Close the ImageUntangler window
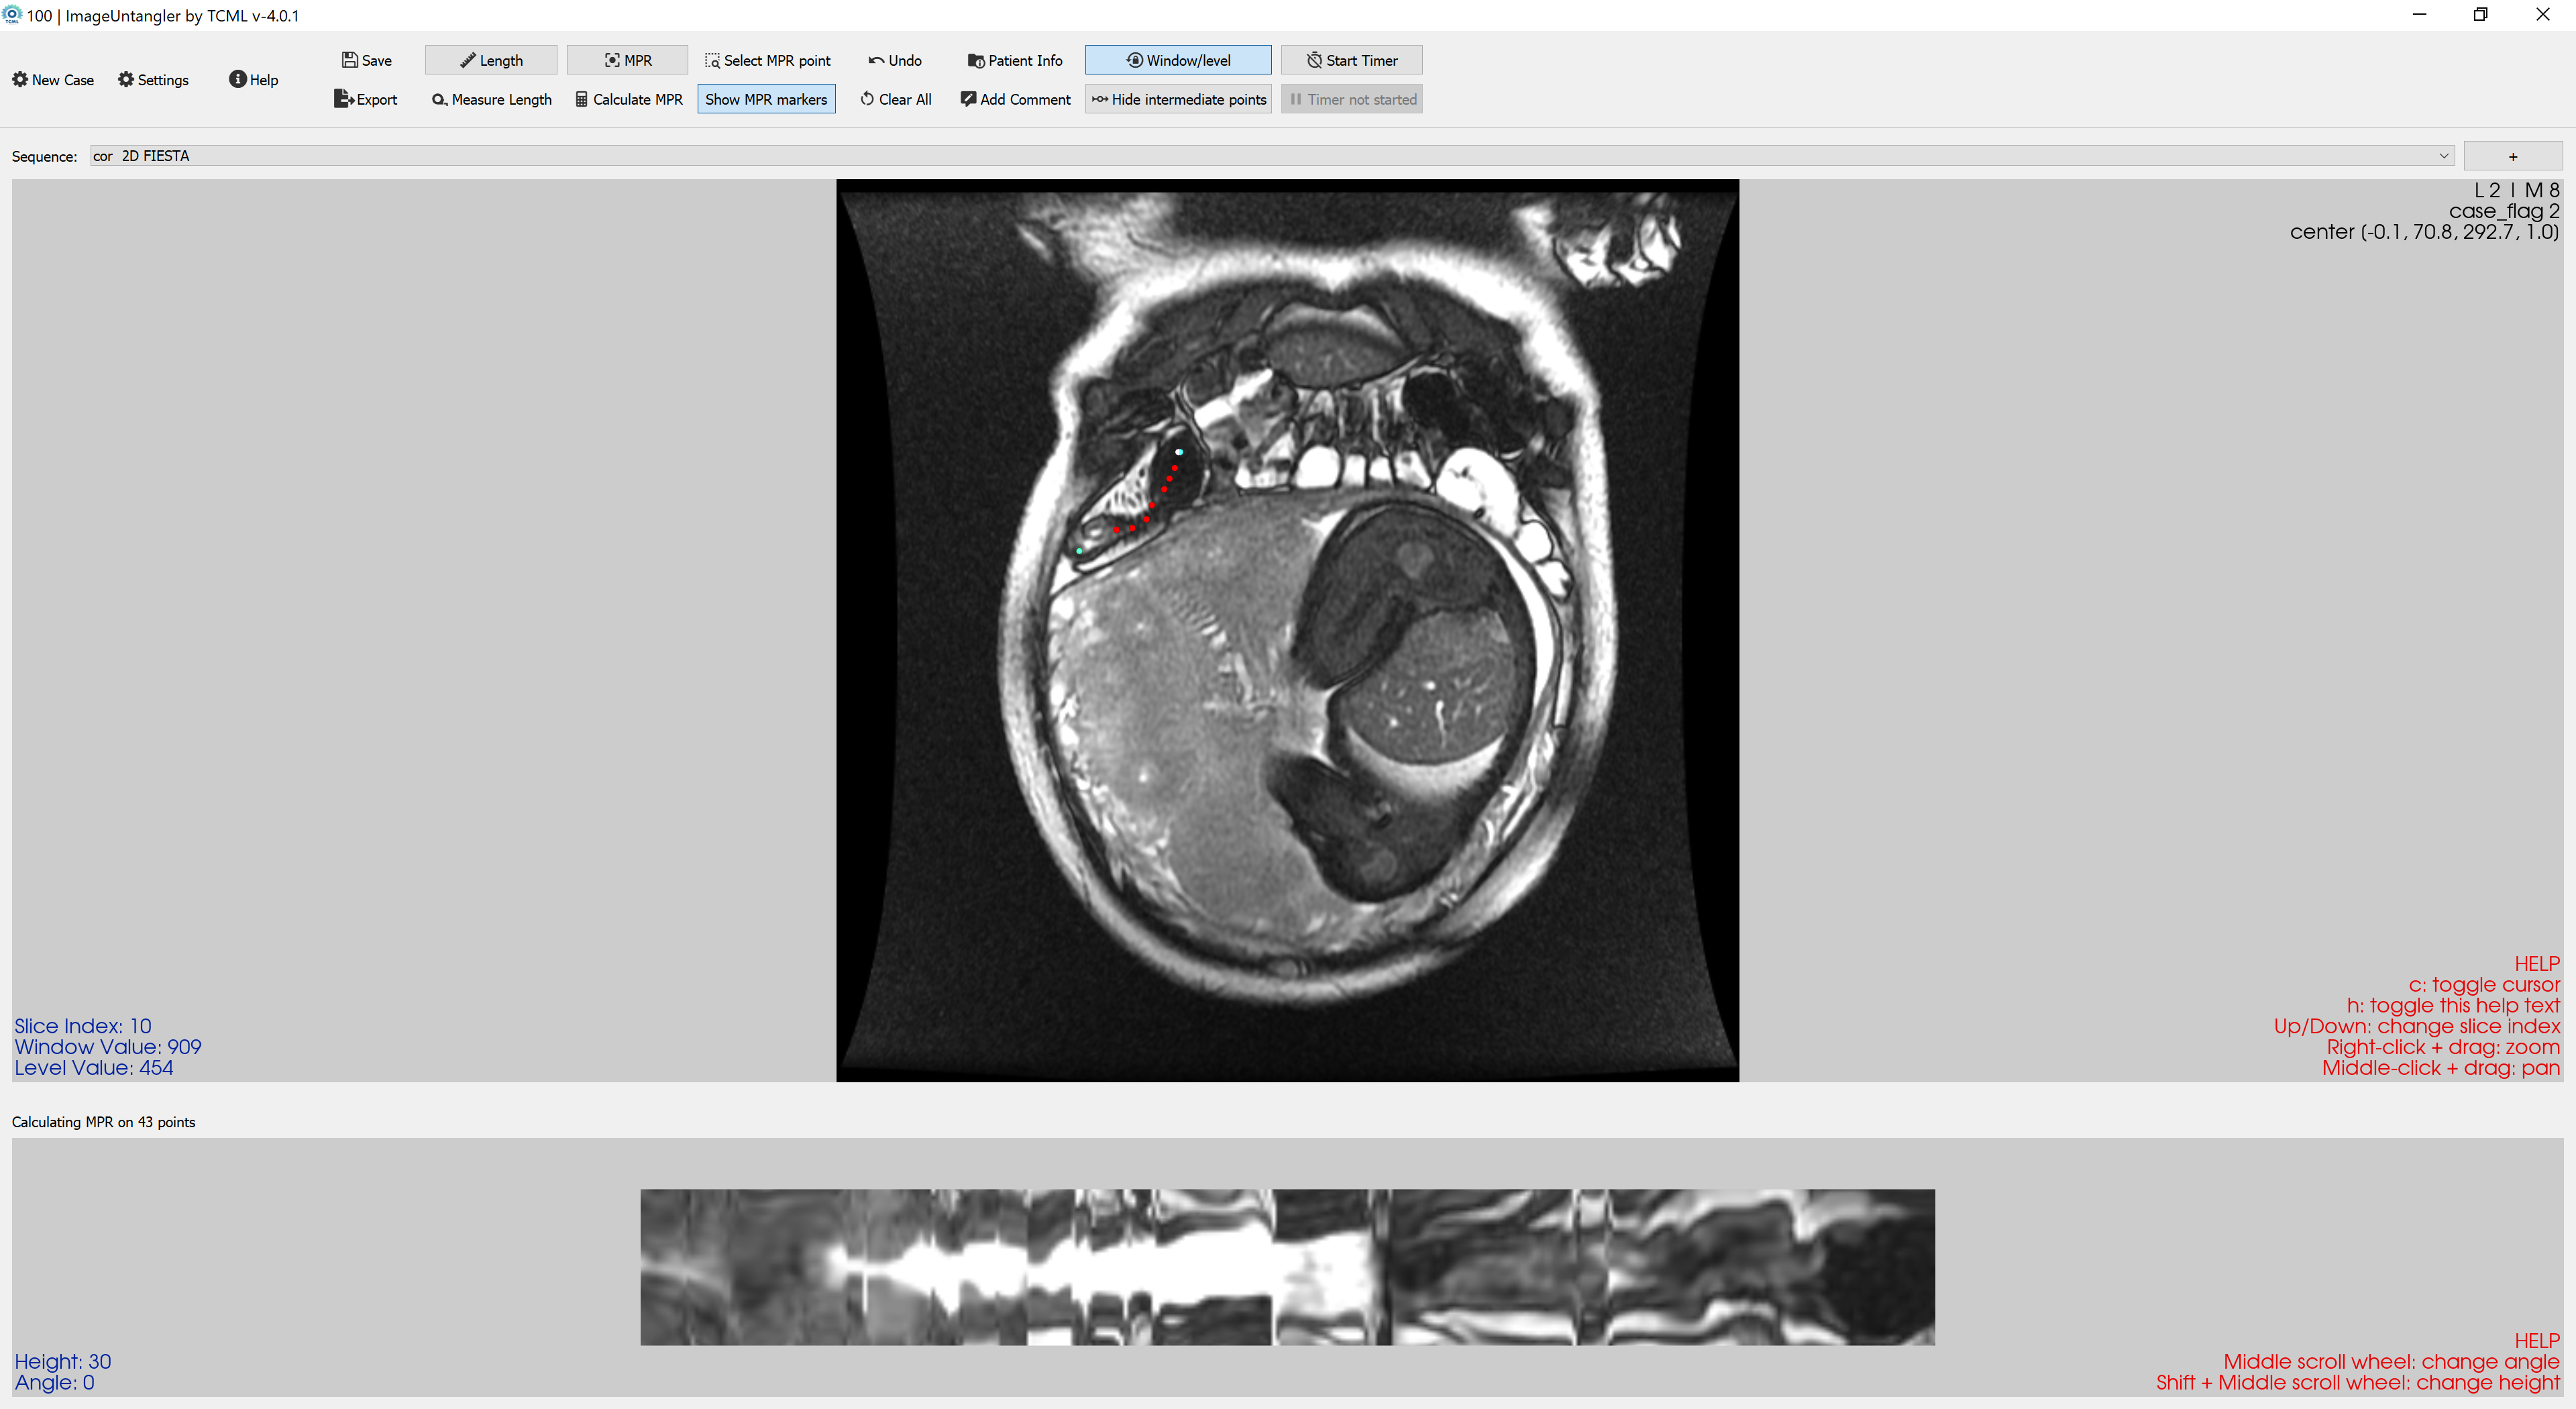This screenshot has width=2576, height=1409. coord(2543,15)
